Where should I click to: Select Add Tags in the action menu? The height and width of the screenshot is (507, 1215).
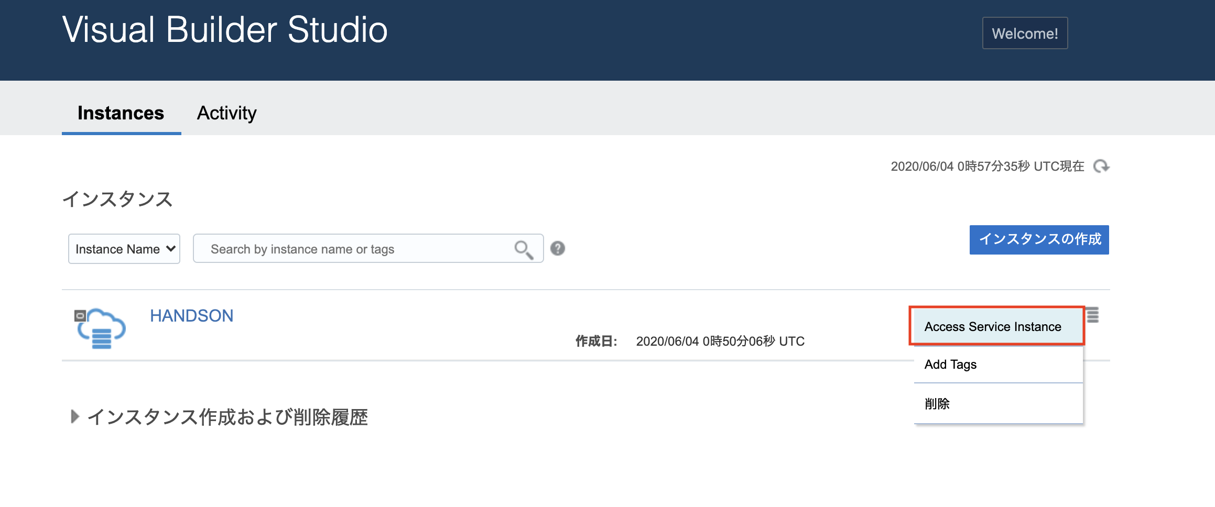click(x=950, y=365)
